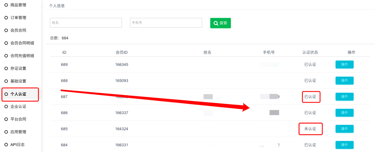Screen dimensions: 376x152
Task: Click the 操作 button for ID 688
Action: coord(344,81)
